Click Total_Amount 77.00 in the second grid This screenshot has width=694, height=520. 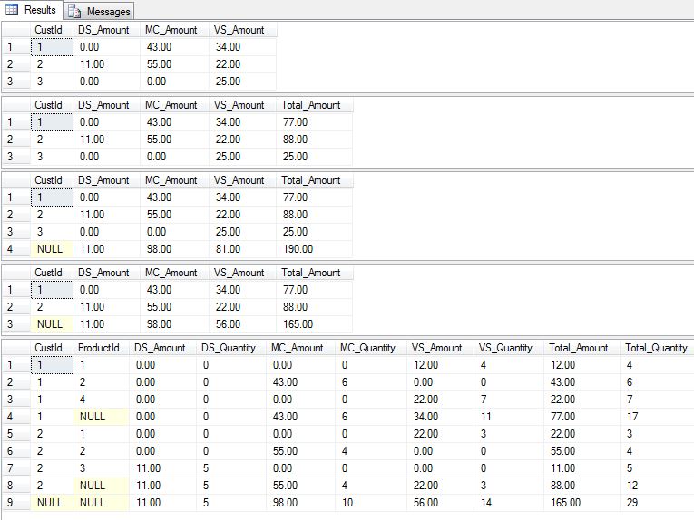(314, 122)
